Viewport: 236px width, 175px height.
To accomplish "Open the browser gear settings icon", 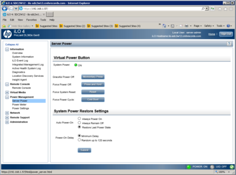I will pos(231,9).
